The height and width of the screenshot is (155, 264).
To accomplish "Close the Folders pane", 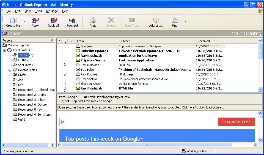I will (52, 40).
